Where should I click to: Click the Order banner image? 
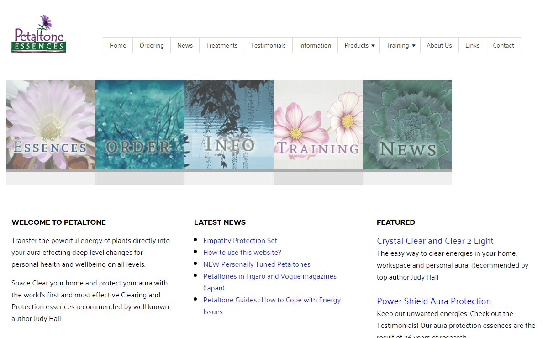tap(140, 125)
